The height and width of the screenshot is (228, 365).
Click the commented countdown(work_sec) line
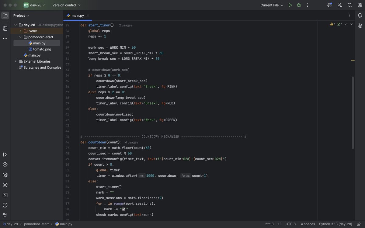coord(109,70)
